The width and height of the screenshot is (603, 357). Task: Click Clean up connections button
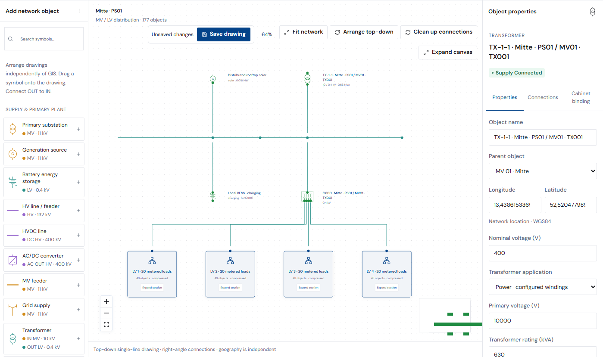(439, 32)
